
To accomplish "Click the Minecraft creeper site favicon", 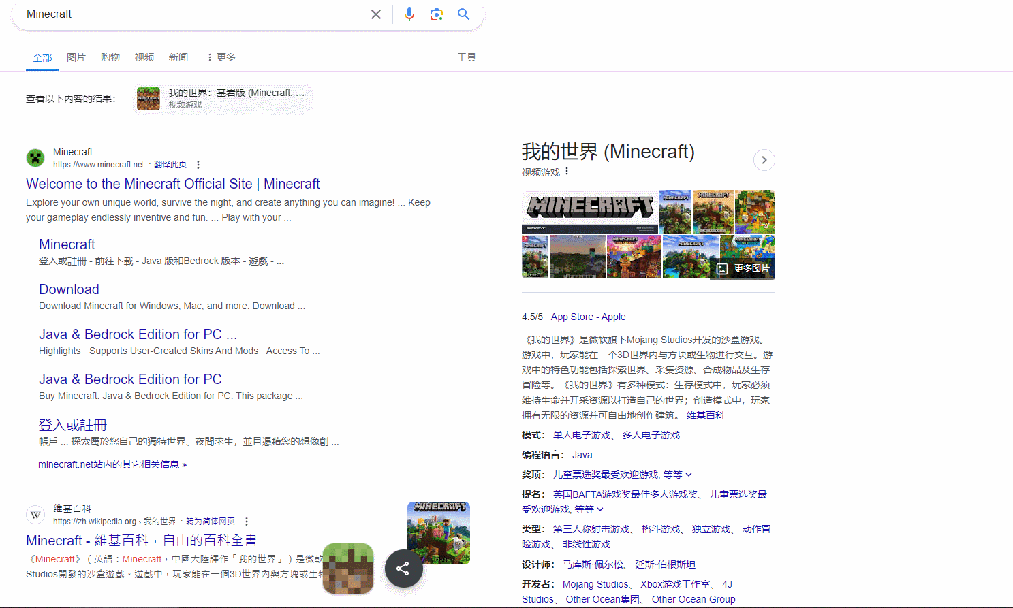I will click(x=35, y=158).
